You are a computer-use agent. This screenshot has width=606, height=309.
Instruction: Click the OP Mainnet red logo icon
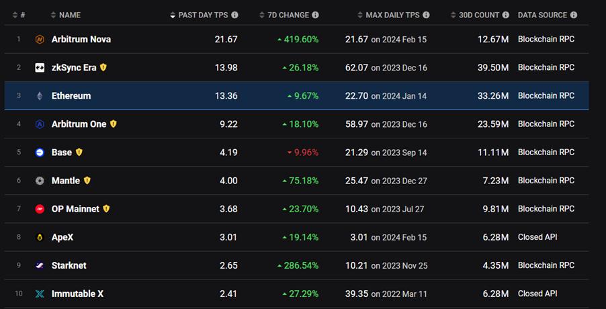click(x=40, y=209)
